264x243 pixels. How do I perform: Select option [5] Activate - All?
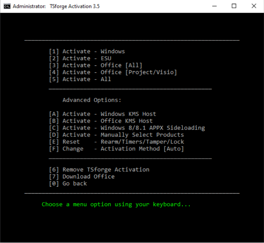point(80,79)
